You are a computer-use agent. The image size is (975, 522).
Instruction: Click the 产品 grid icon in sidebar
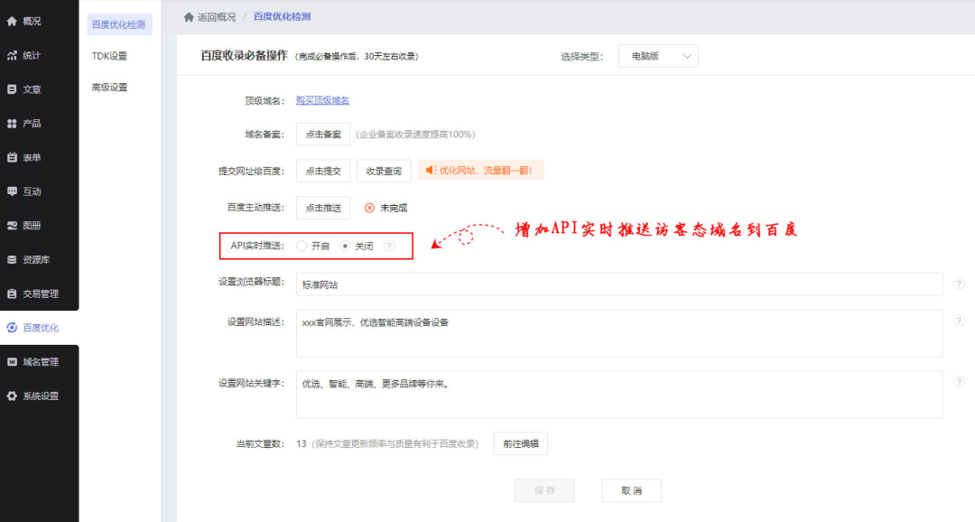13,123
